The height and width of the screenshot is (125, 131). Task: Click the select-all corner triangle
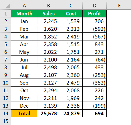click(8, 6)
